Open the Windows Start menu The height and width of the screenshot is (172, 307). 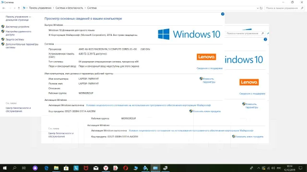coord(4,168)
